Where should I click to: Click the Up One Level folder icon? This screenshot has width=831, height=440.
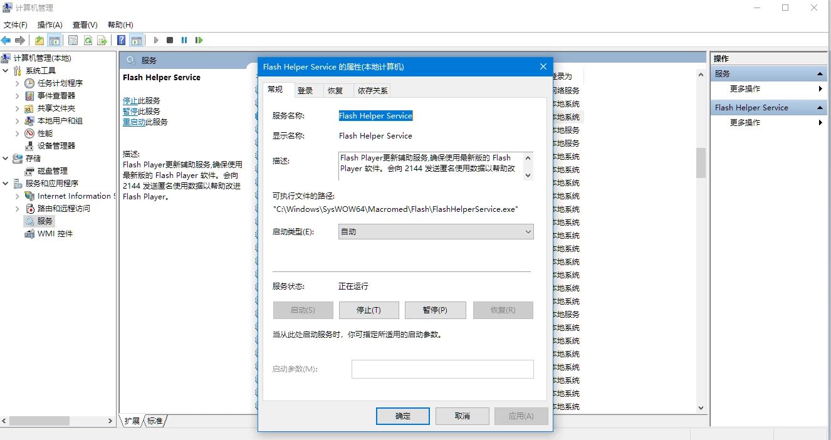click(39, 40)
